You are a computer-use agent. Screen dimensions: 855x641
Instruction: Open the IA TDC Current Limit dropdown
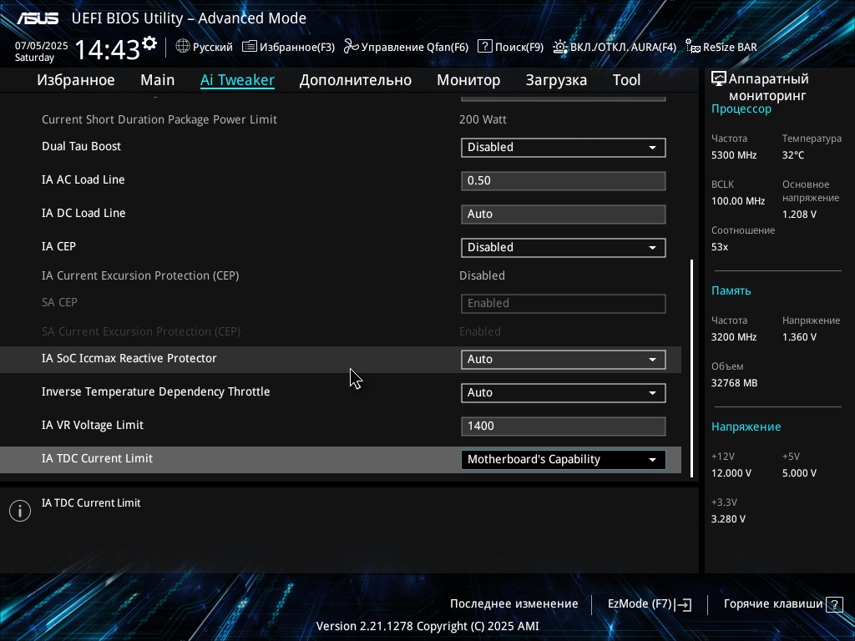tap(564, 460)
